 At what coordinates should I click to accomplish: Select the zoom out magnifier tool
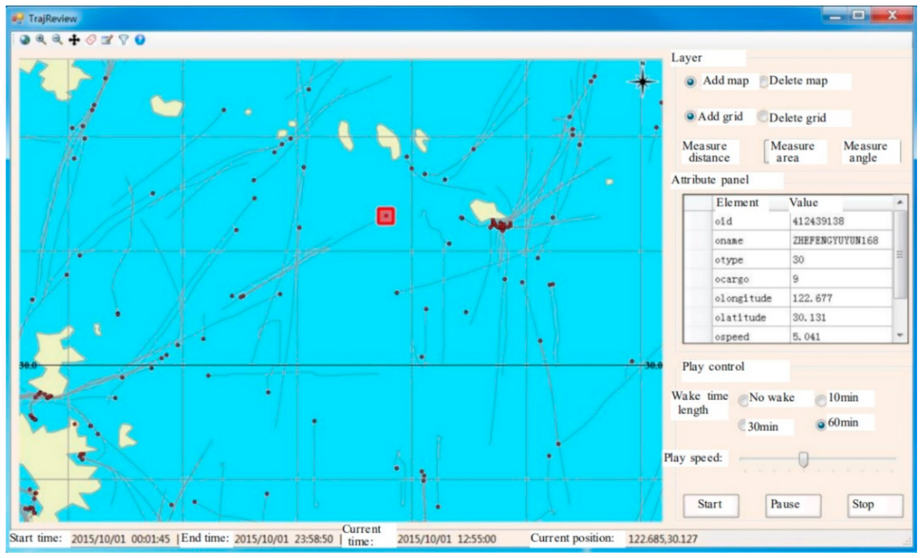pos(57,40)
